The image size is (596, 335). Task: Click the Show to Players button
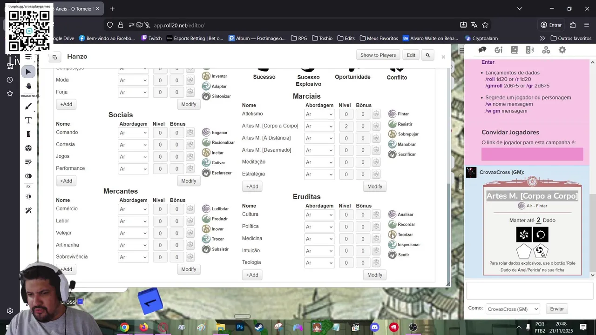click(378, 55)
